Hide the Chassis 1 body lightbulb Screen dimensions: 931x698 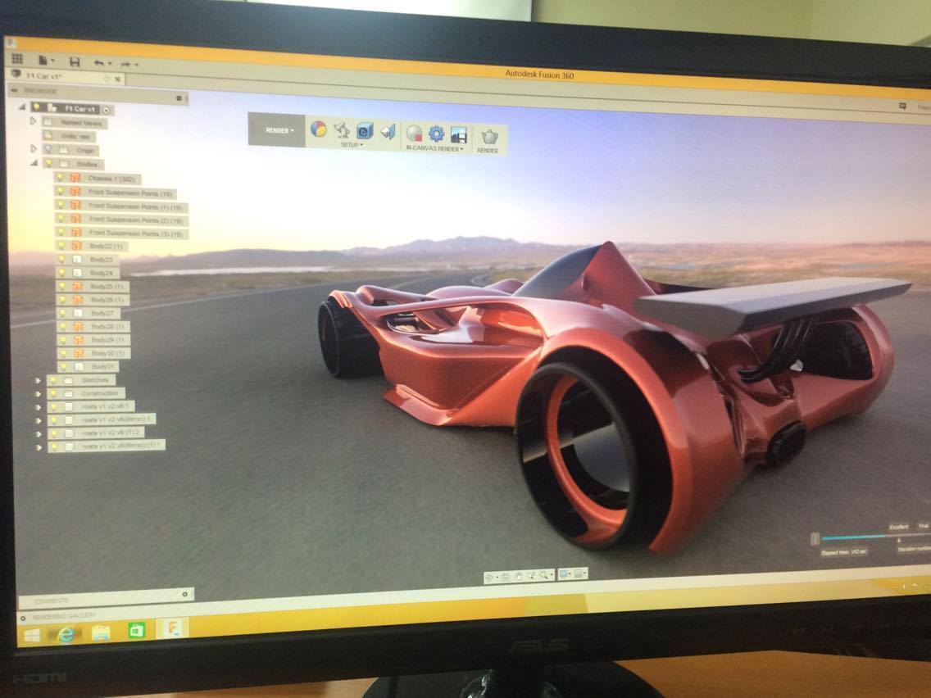[x=61, y=178]
